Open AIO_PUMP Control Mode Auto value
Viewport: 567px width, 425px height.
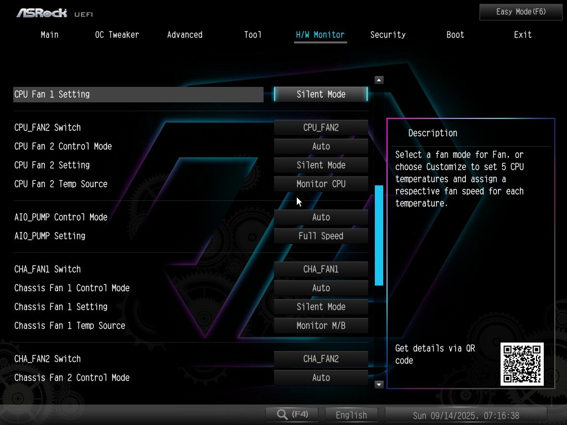(321, 217)
